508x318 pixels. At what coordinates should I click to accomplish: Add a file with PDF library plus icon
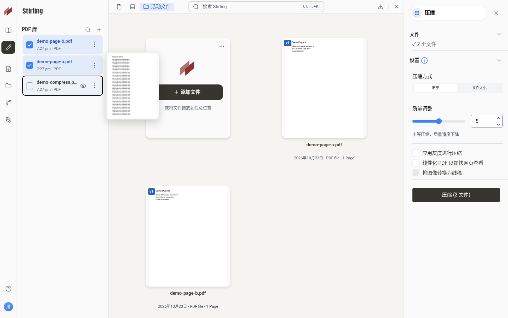click(99, 30)
